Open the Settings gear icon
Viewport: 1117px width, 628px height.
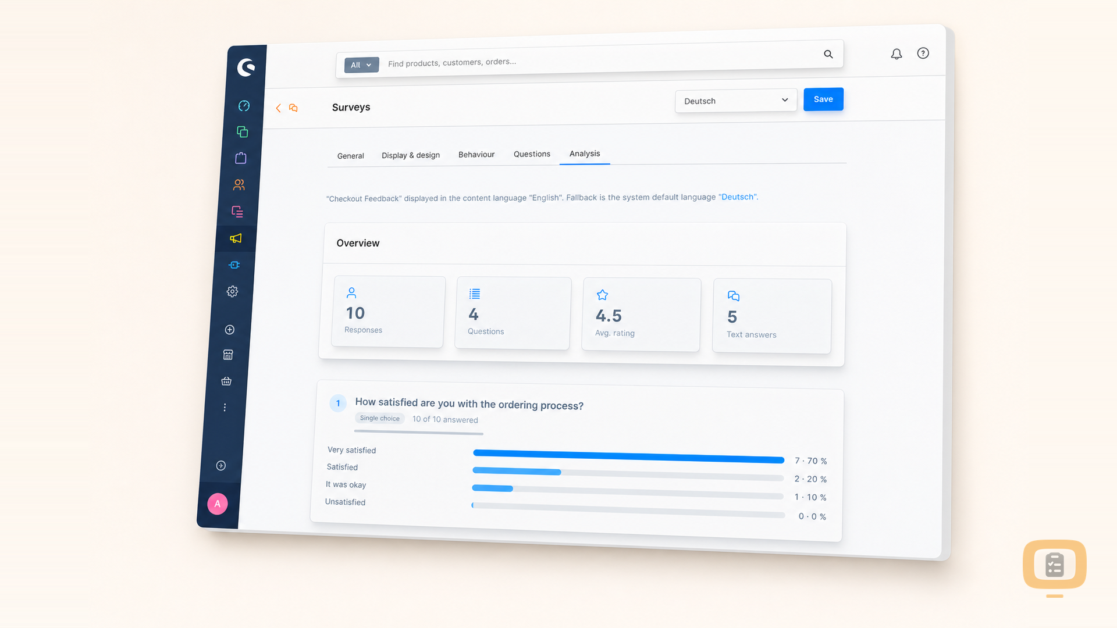click(x=232, y=291)
